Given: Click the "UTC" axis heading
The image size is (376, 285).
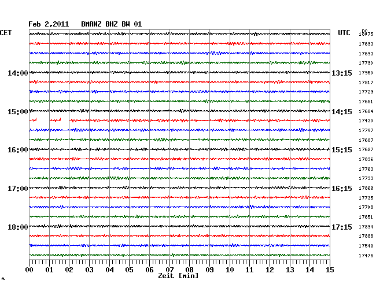Looking at the screenshot, I should coord(344,33).
